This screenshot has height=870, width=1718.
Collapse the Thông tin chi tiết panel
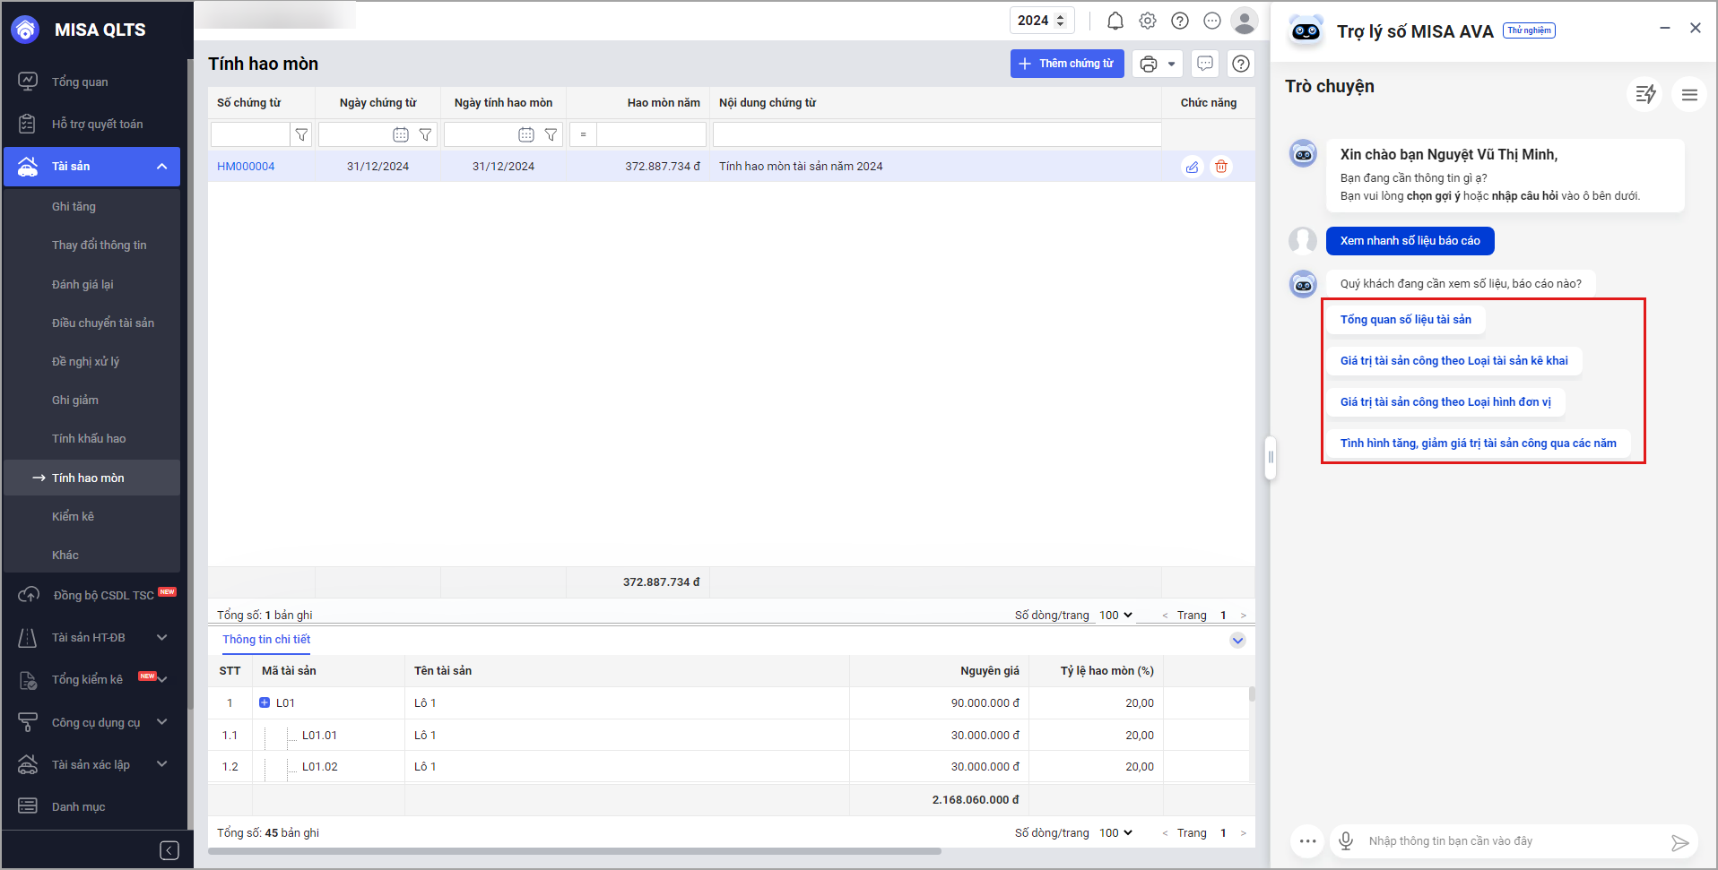tap(1237, 640)
